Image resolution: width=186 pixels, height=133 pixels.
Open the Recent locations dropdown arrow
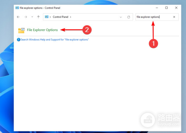pos(32,17)
